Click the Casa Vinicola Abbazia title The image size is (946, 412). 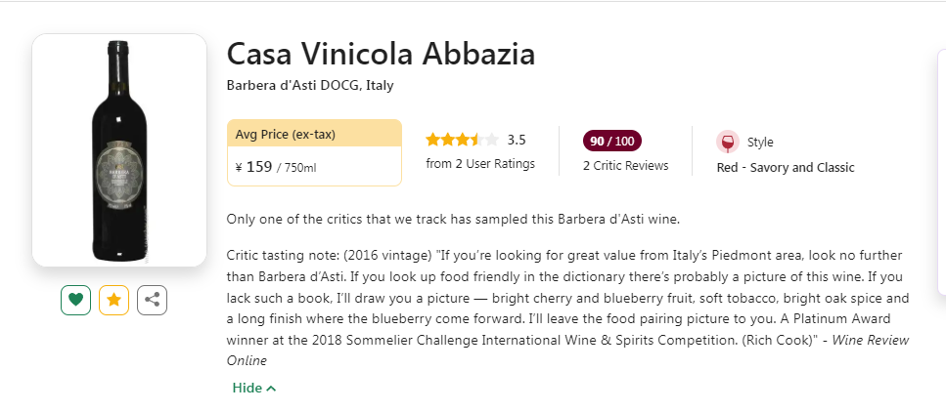pyautogui.click(x=381, y=54)
